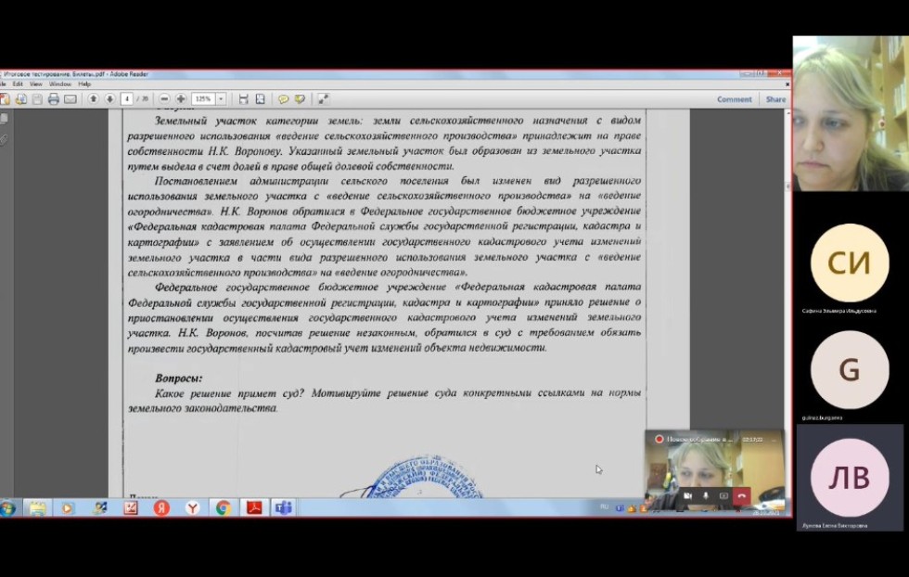The height and width of the screenshot is (577, 909).
Task: Add a sticky note comment
Action: [x=284, y=99]
